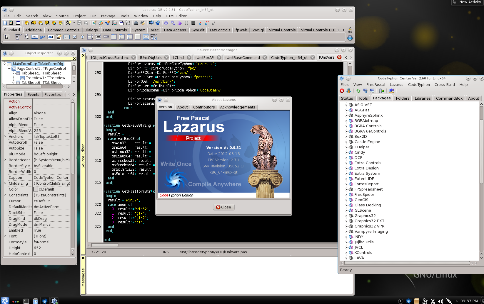Screen dimensions: 484x304
Task: Select the TRadioButton component in palette
Action: [82, 37]
